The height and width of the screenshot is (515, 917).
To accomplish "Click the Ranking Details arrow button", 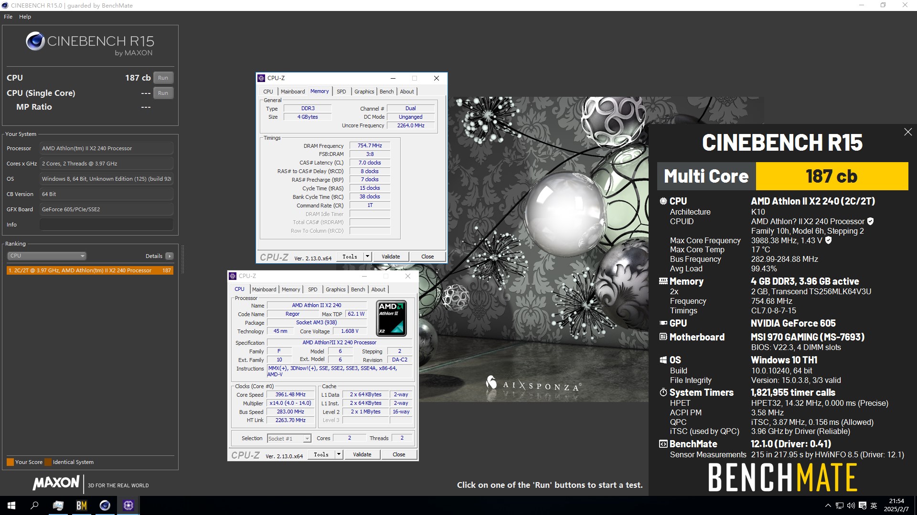I will coord(170,256).
